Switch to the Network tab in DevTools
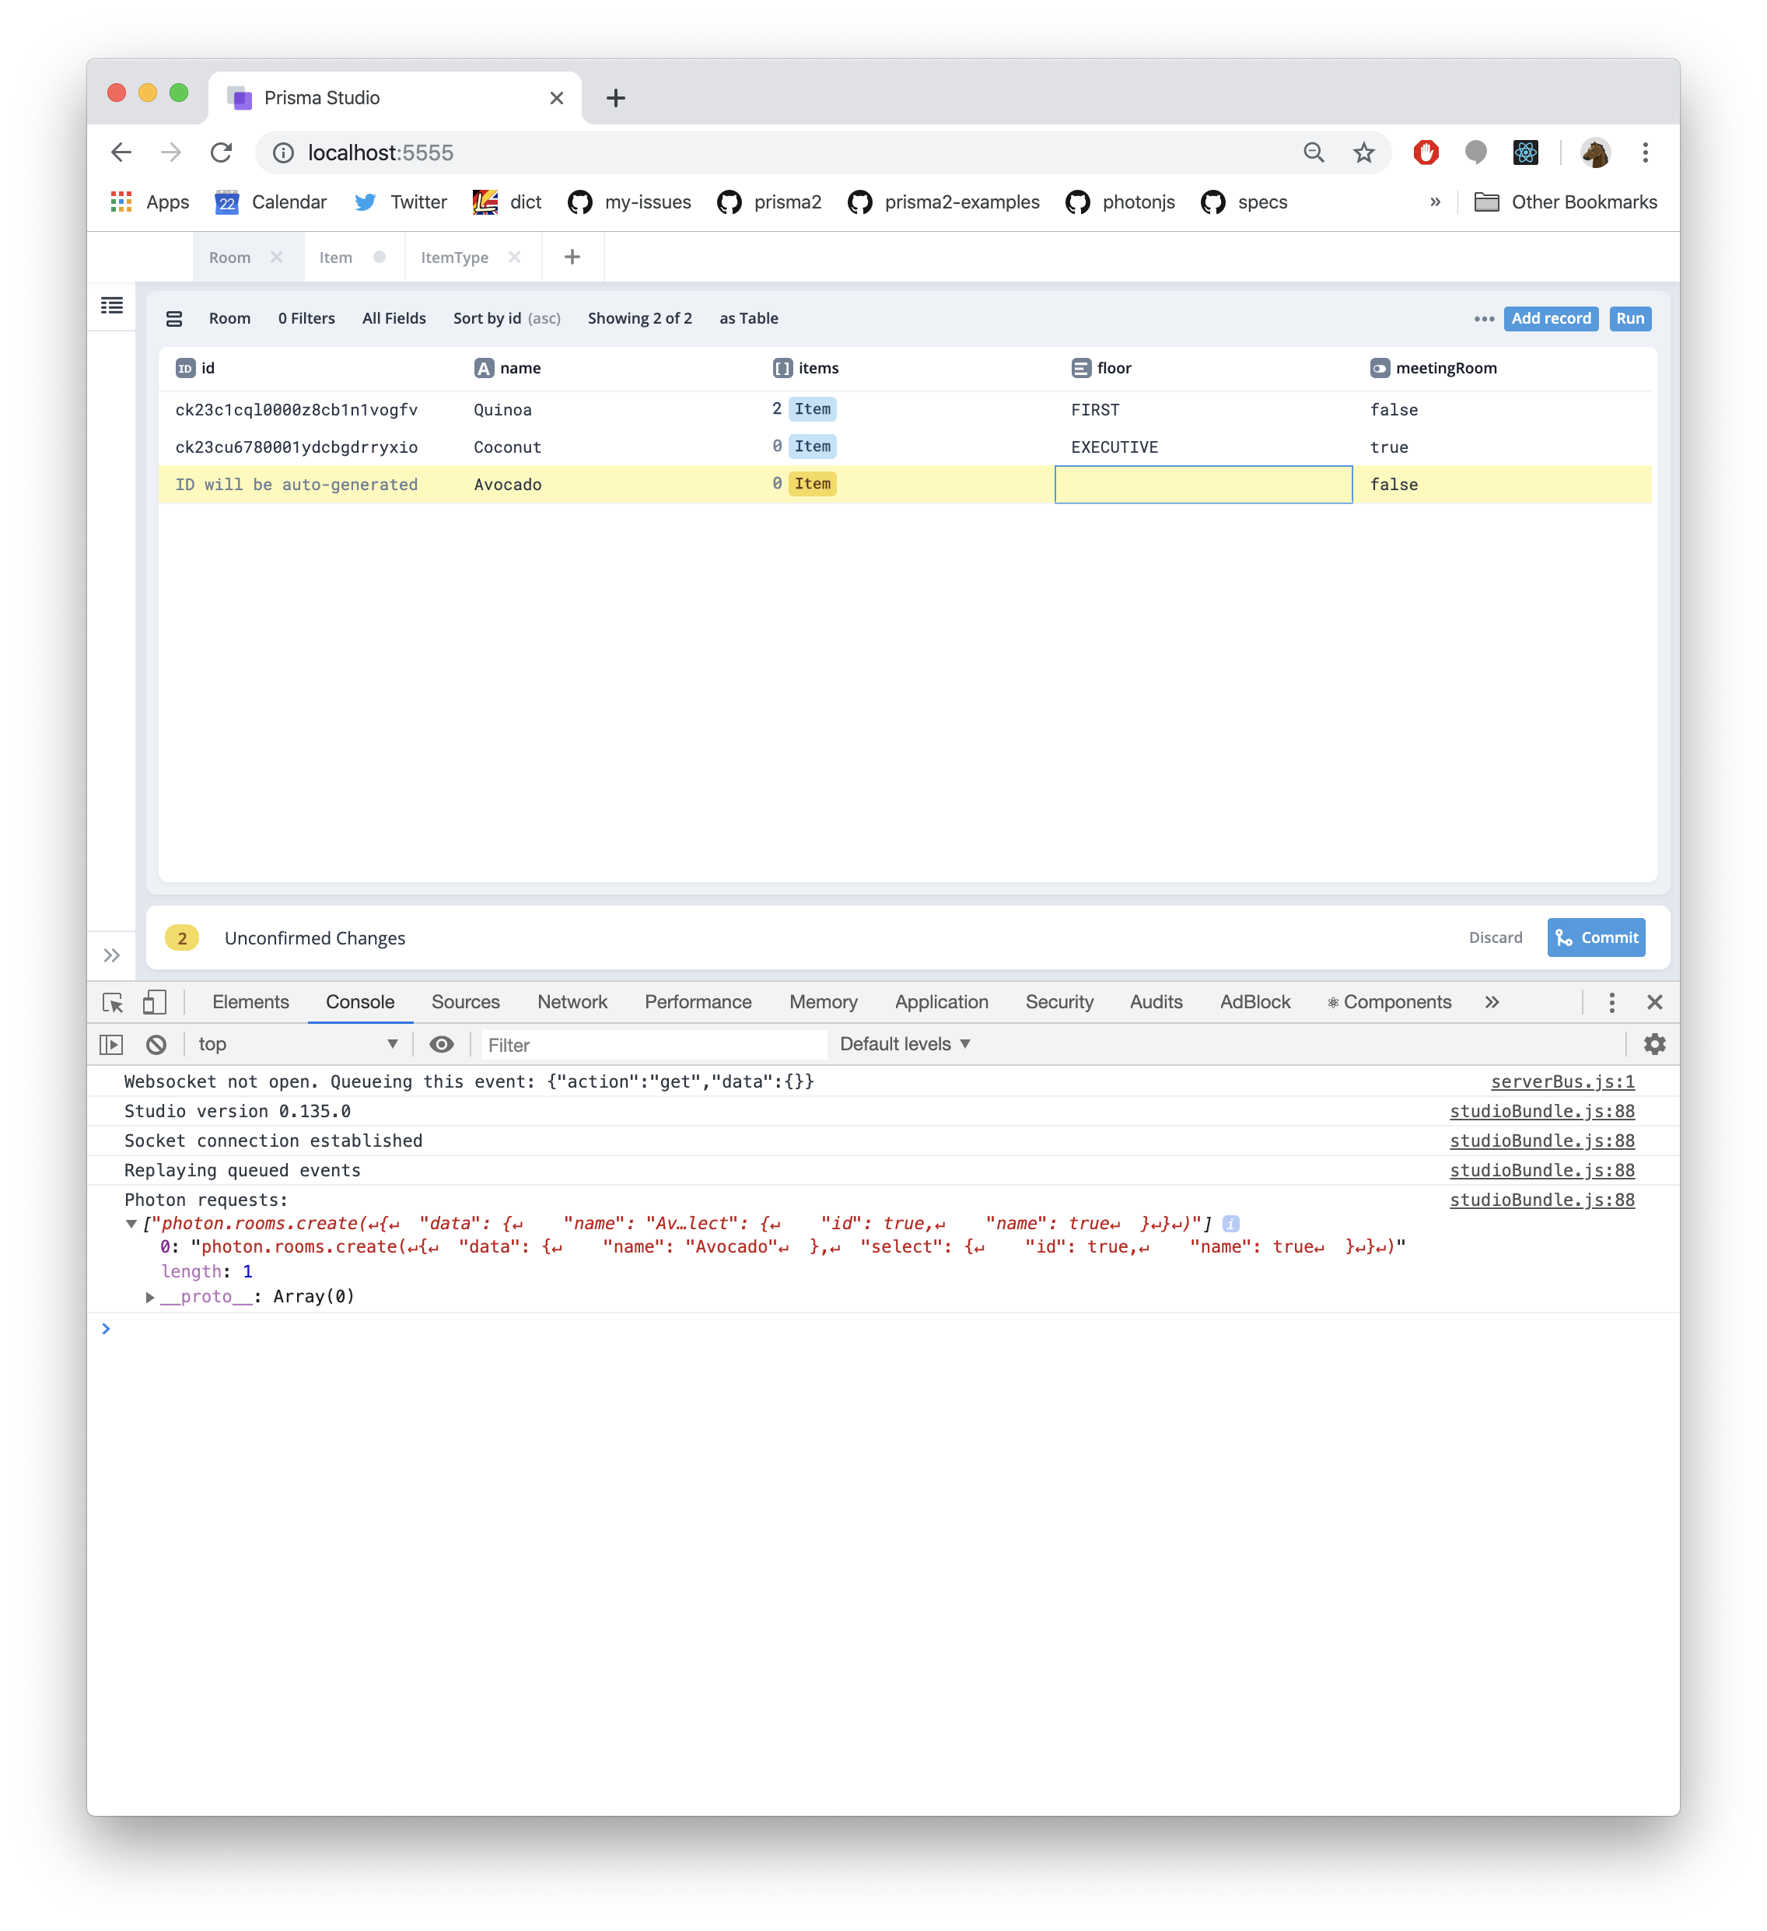1767x1931 pixels. click(x=572, y=1002)
